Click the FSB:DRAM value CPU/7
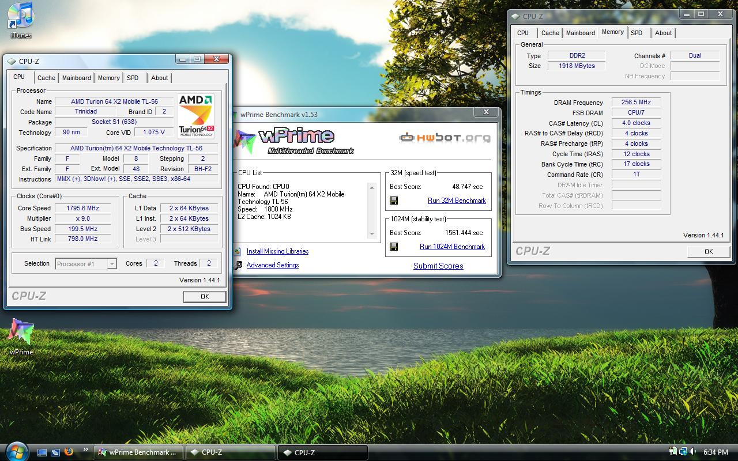Screen dimensions: 738x461 636,113
